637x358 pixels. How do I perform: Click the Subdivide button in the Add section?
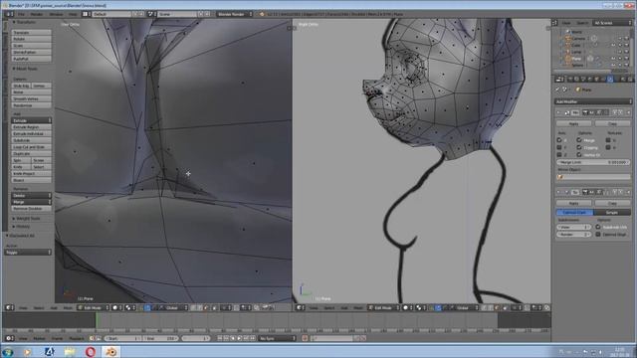coord(31,140)
